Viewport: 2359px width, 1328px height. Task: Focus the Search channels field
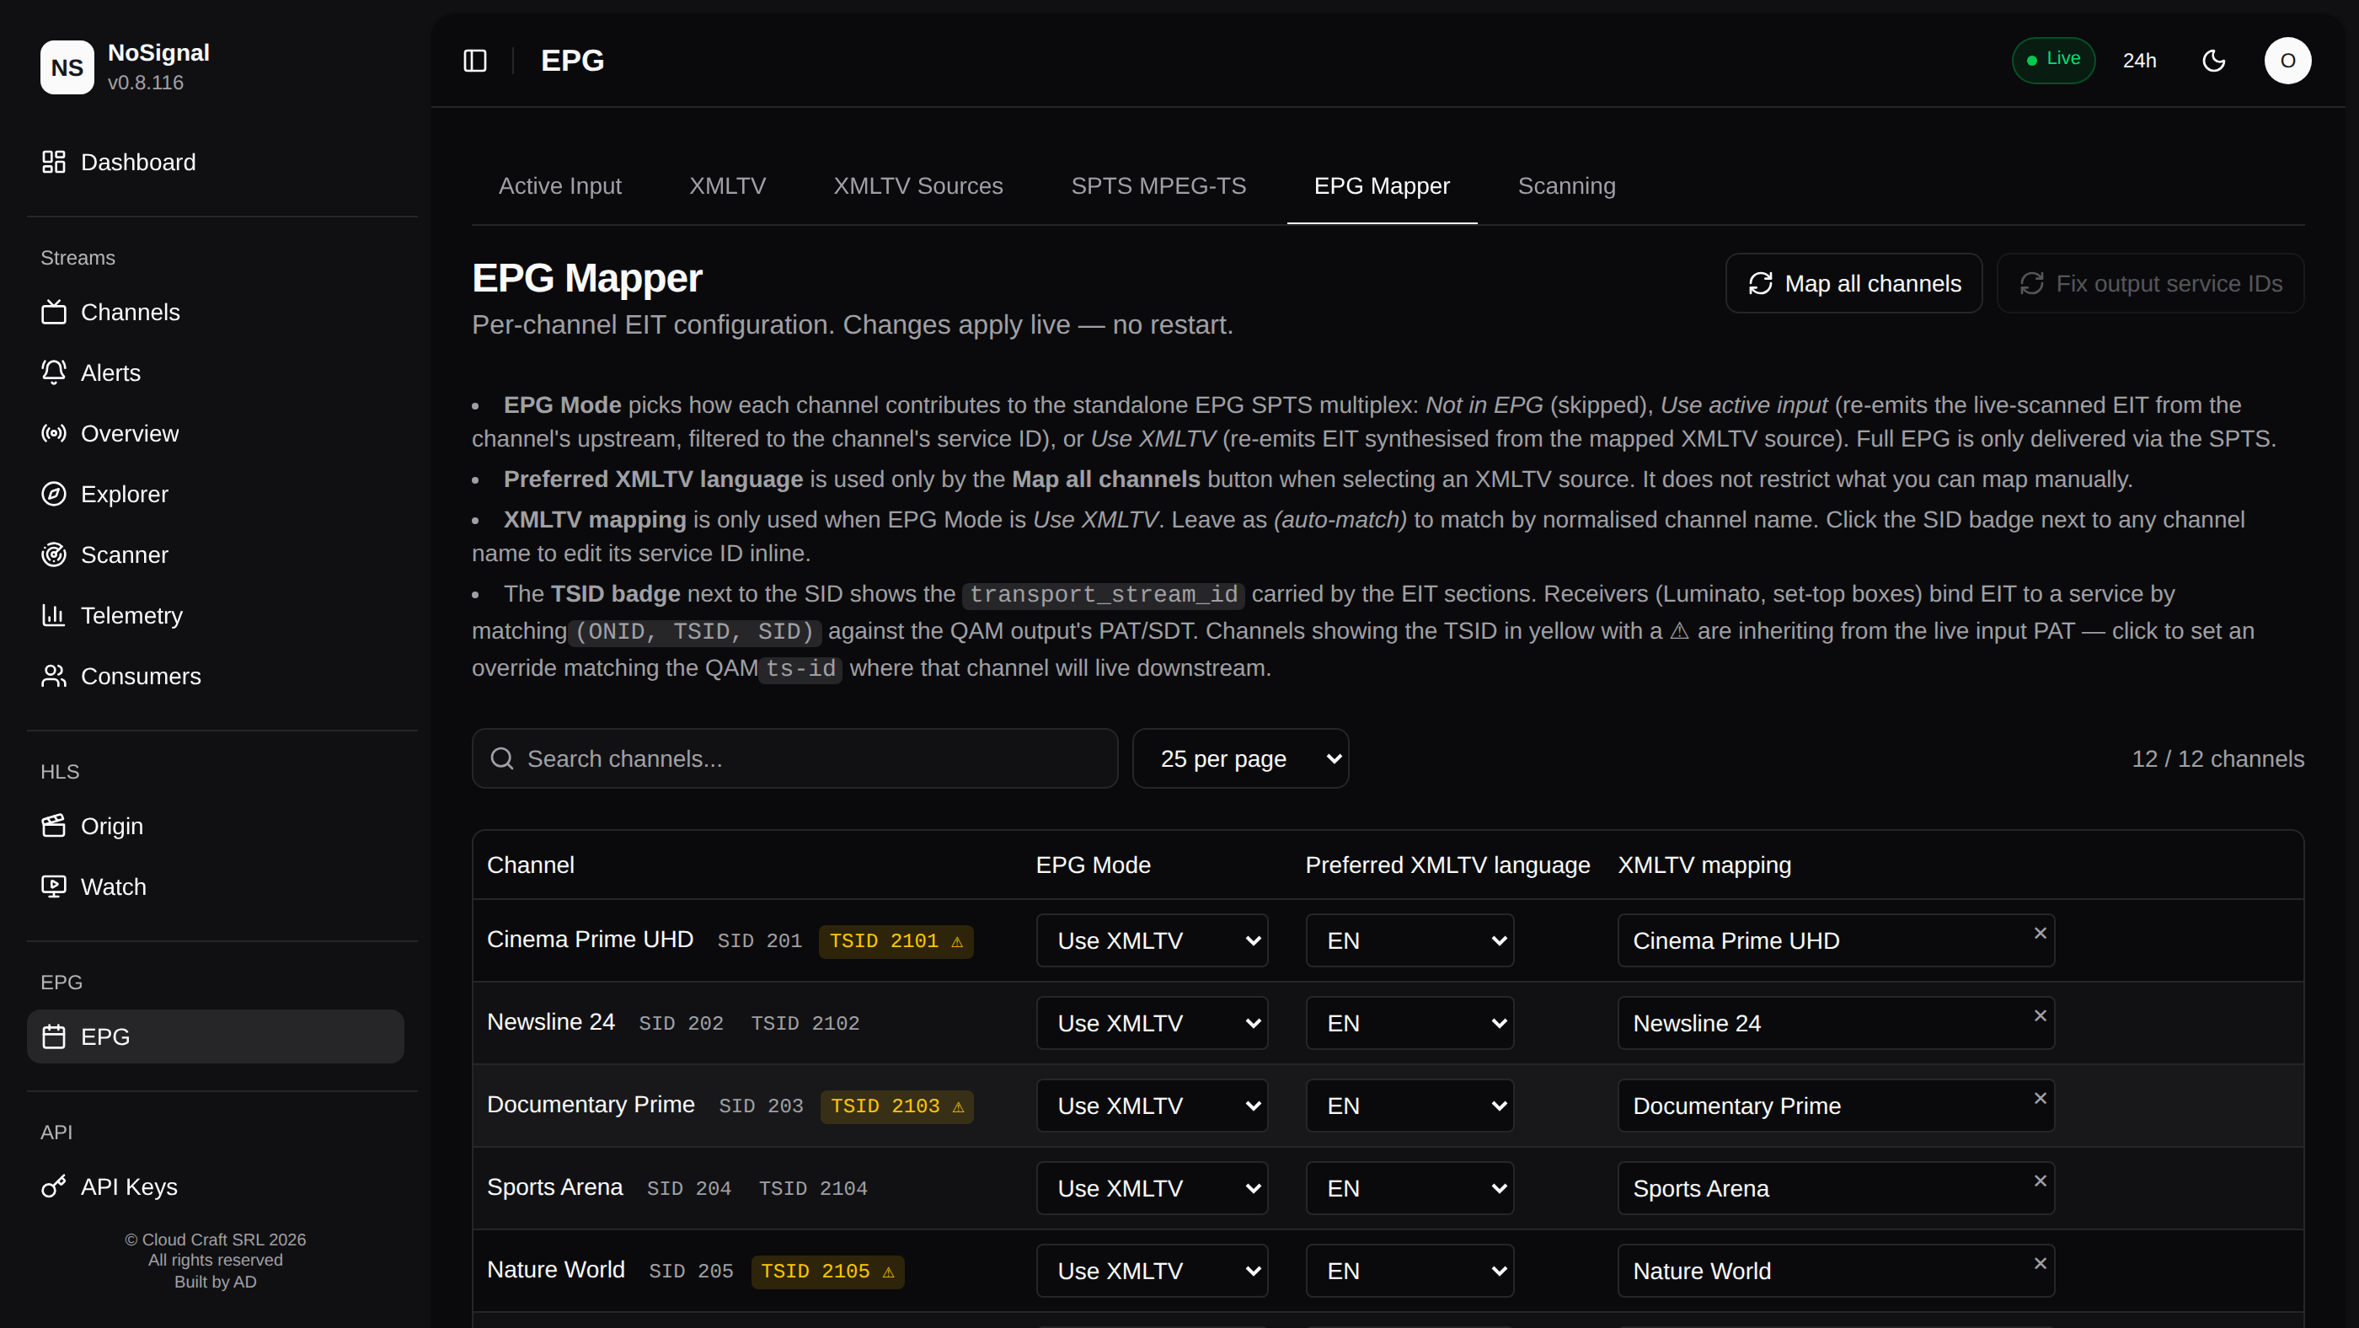click(x=794, y=758)
